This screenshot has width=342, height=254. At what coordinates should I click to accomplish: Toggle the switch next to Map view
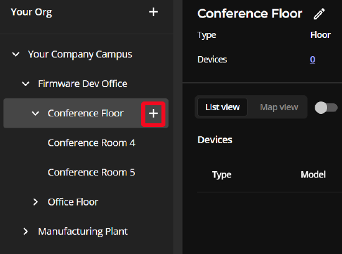pyautogui.click(x=326, y=108)
